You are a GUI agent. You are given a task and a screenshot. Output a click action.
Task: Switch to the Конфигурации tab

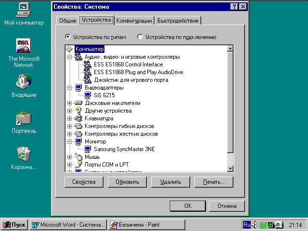coord(134,21)
